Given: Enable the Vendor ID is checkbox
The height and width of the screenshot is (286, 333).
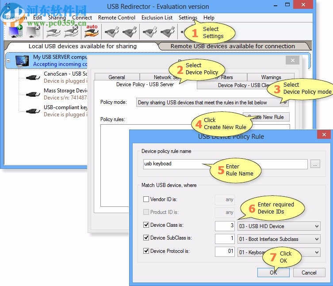Looking at the screenshot, I should [x=146, y=200].
